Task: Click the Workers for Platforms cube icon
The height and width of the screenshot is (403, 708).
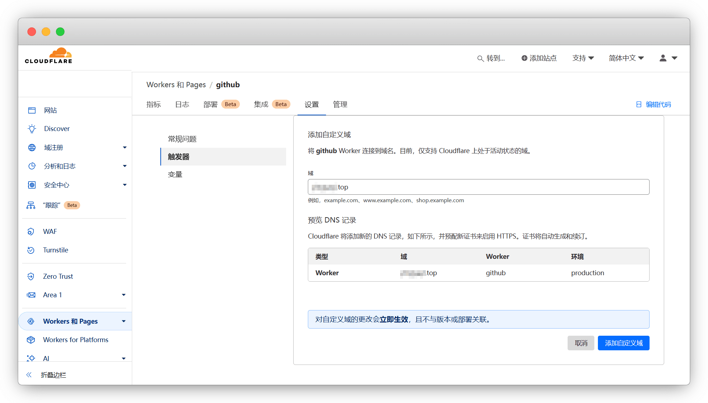Action: pos(31,340)
